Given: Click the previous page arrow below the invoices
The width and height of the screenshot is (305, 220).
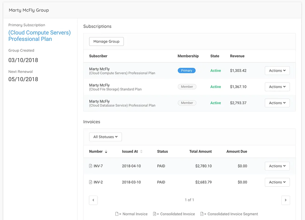Looking at the screenshot, I should pos(93,200).
